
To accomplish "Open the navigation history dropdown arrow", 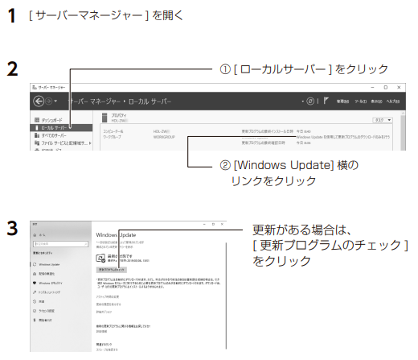I will pyautogui.click(x=55, y=101).
